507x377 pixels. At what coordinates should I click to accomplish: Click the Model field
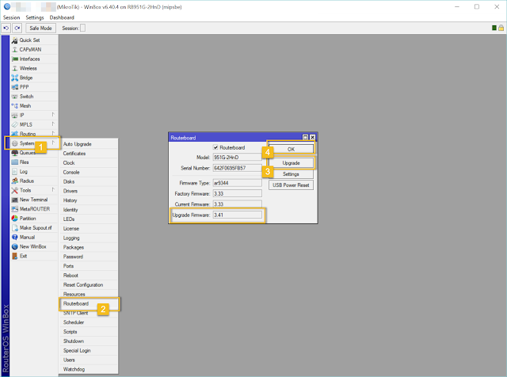click(238, 157)
